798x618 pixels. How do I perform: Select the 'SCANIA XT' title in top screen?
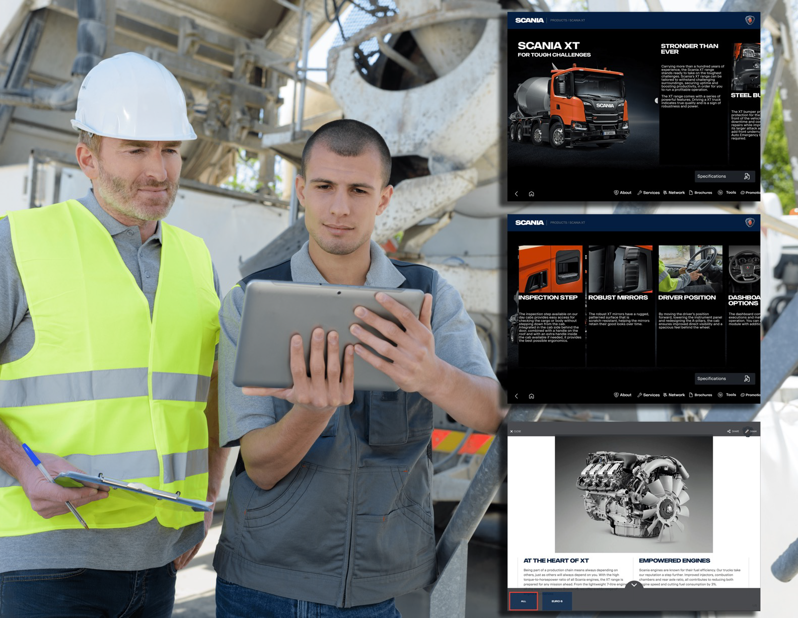pos(548,46)
